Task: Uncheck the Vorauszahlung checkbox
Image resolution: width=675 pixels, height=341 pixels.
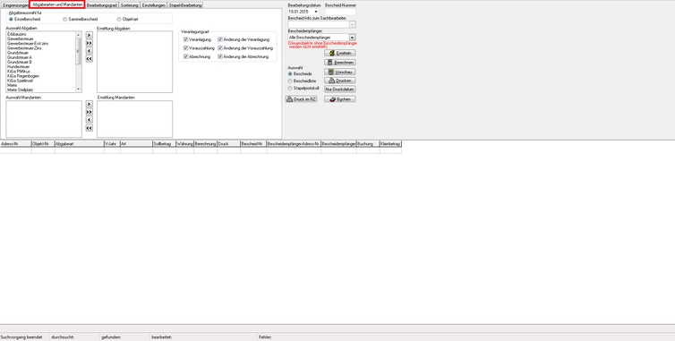Action: pos(185,48)
